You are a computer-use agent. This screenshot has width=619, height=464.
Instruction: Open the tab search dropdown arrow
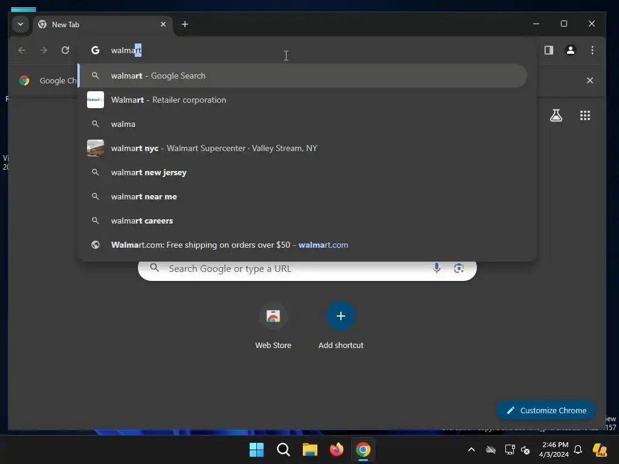click(21, 24)
